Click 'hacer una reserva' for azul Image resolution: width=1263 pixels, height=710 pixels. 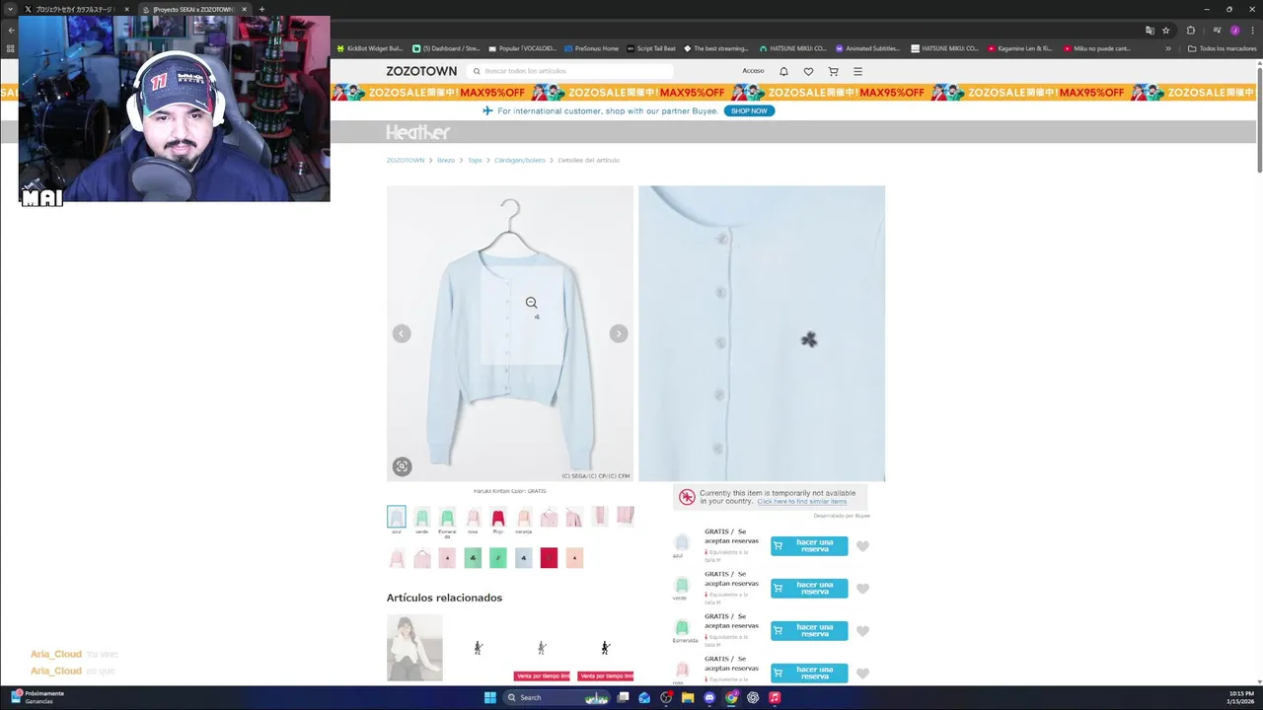809,545
